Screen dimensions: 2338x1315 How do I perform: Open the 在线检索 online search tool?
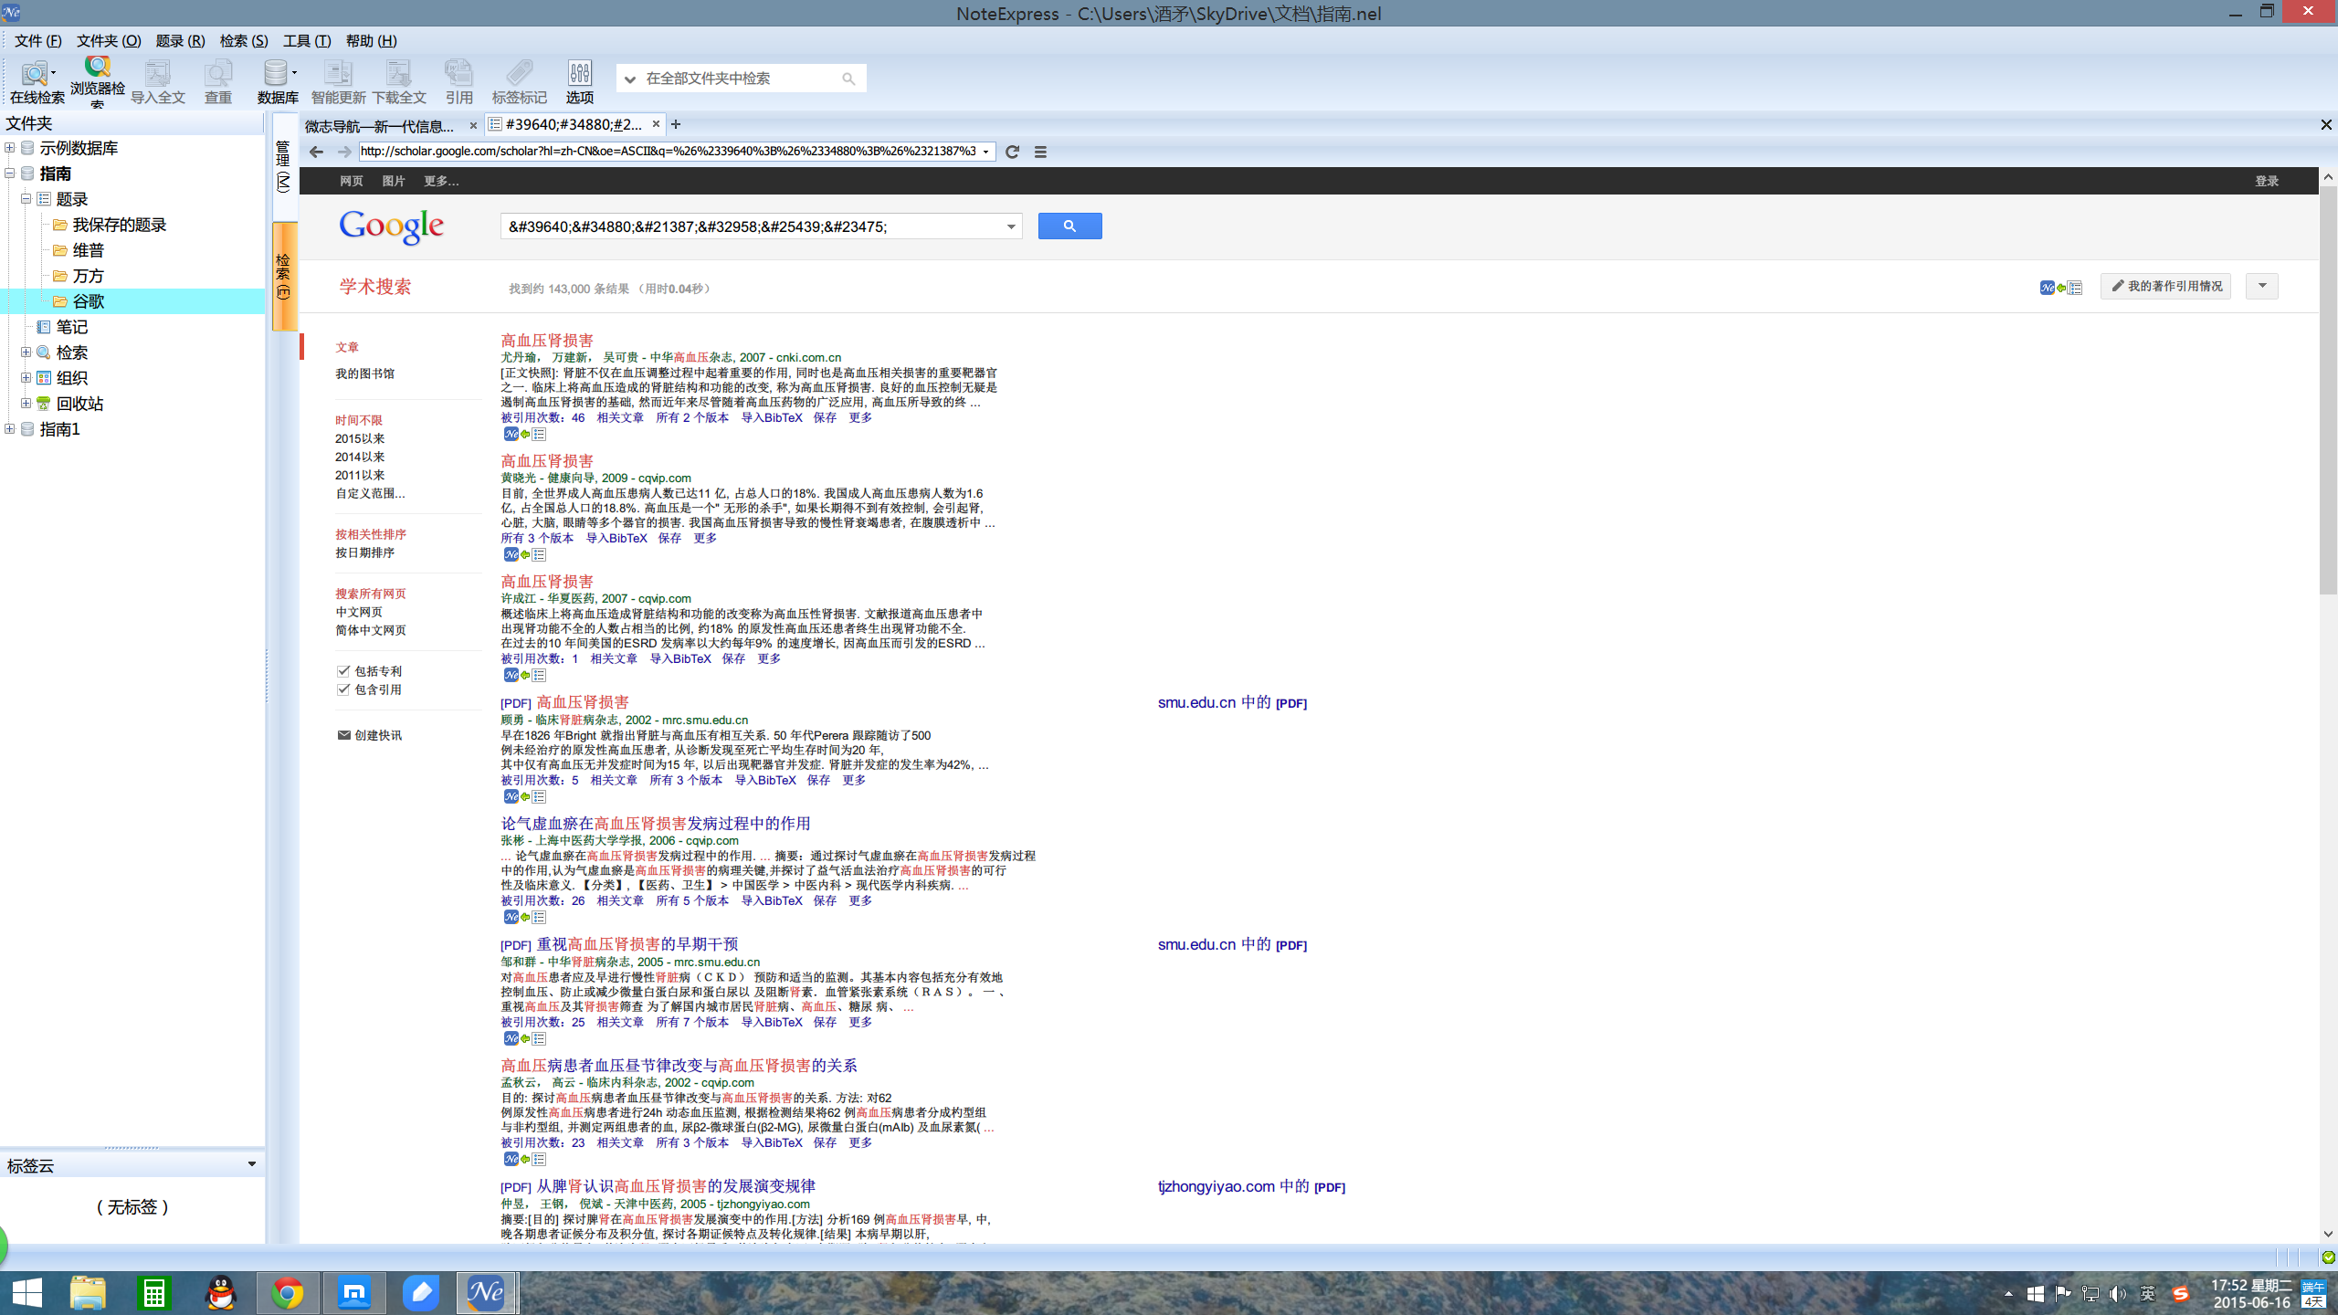click(x=37, y=80)
